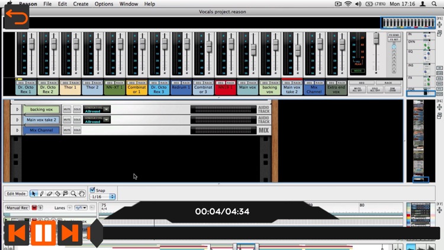Click the detach rack window icon
The image size is (444, 250).
439,116
